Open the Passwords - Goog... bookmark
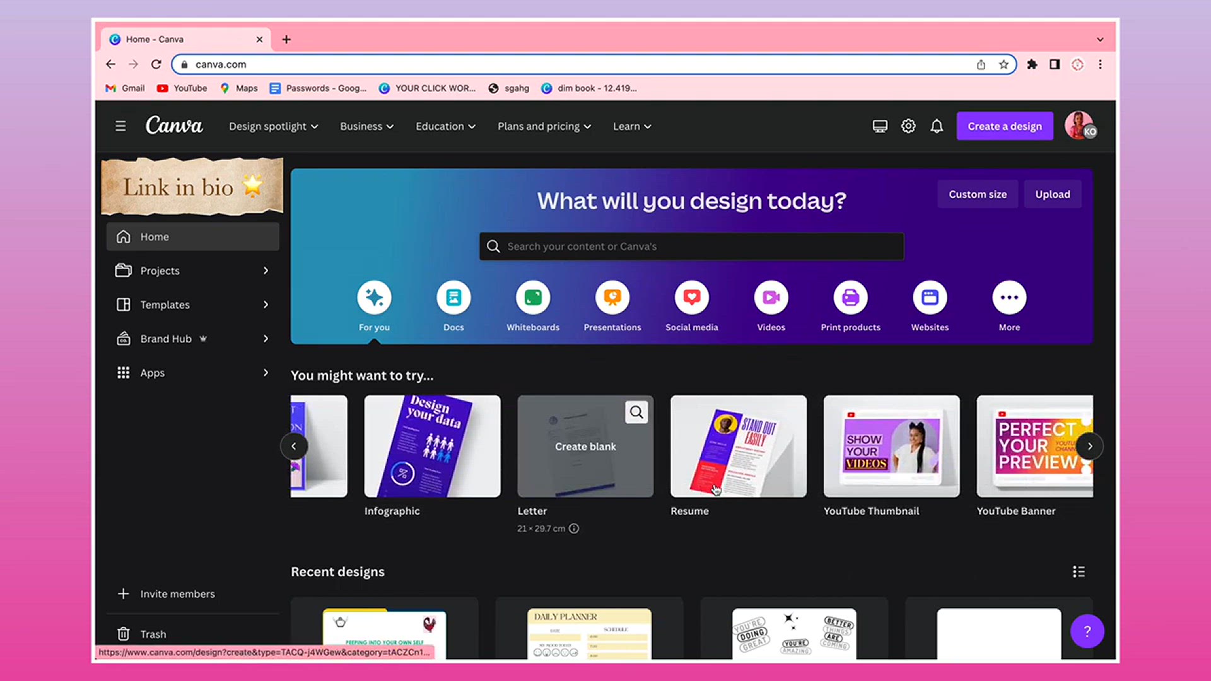This screenshot has height=681, width=1211. tap(319, 88)
